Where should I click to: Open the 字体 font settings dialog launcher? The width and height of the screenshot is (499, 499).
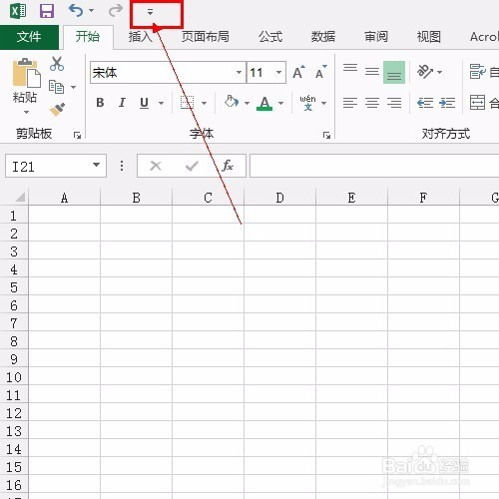pos(326,135)
